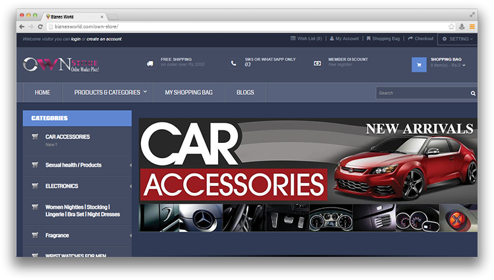This screenshot has width=494, height=280.
Task: Click the browser reload icon
Action: 41,26
